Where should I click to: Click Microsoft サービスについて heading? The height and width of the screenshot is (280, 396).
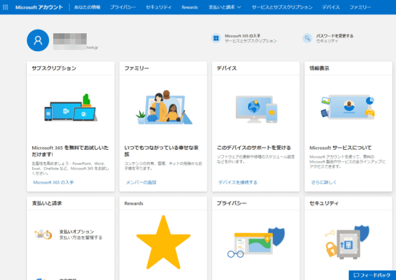tap(340, 147)
